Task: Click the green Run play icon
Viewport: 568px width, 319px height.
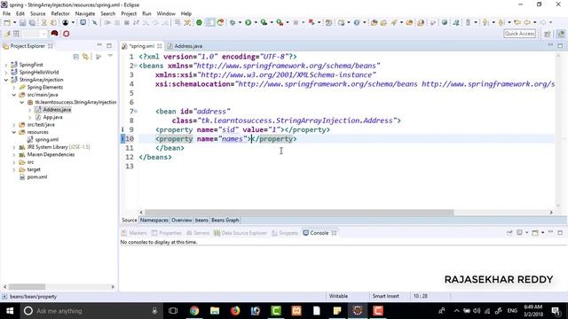Action: point(248,23)
